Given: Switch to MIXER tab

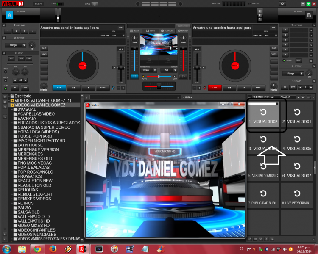Looking at the screenshot, I should tap(135, 31).
